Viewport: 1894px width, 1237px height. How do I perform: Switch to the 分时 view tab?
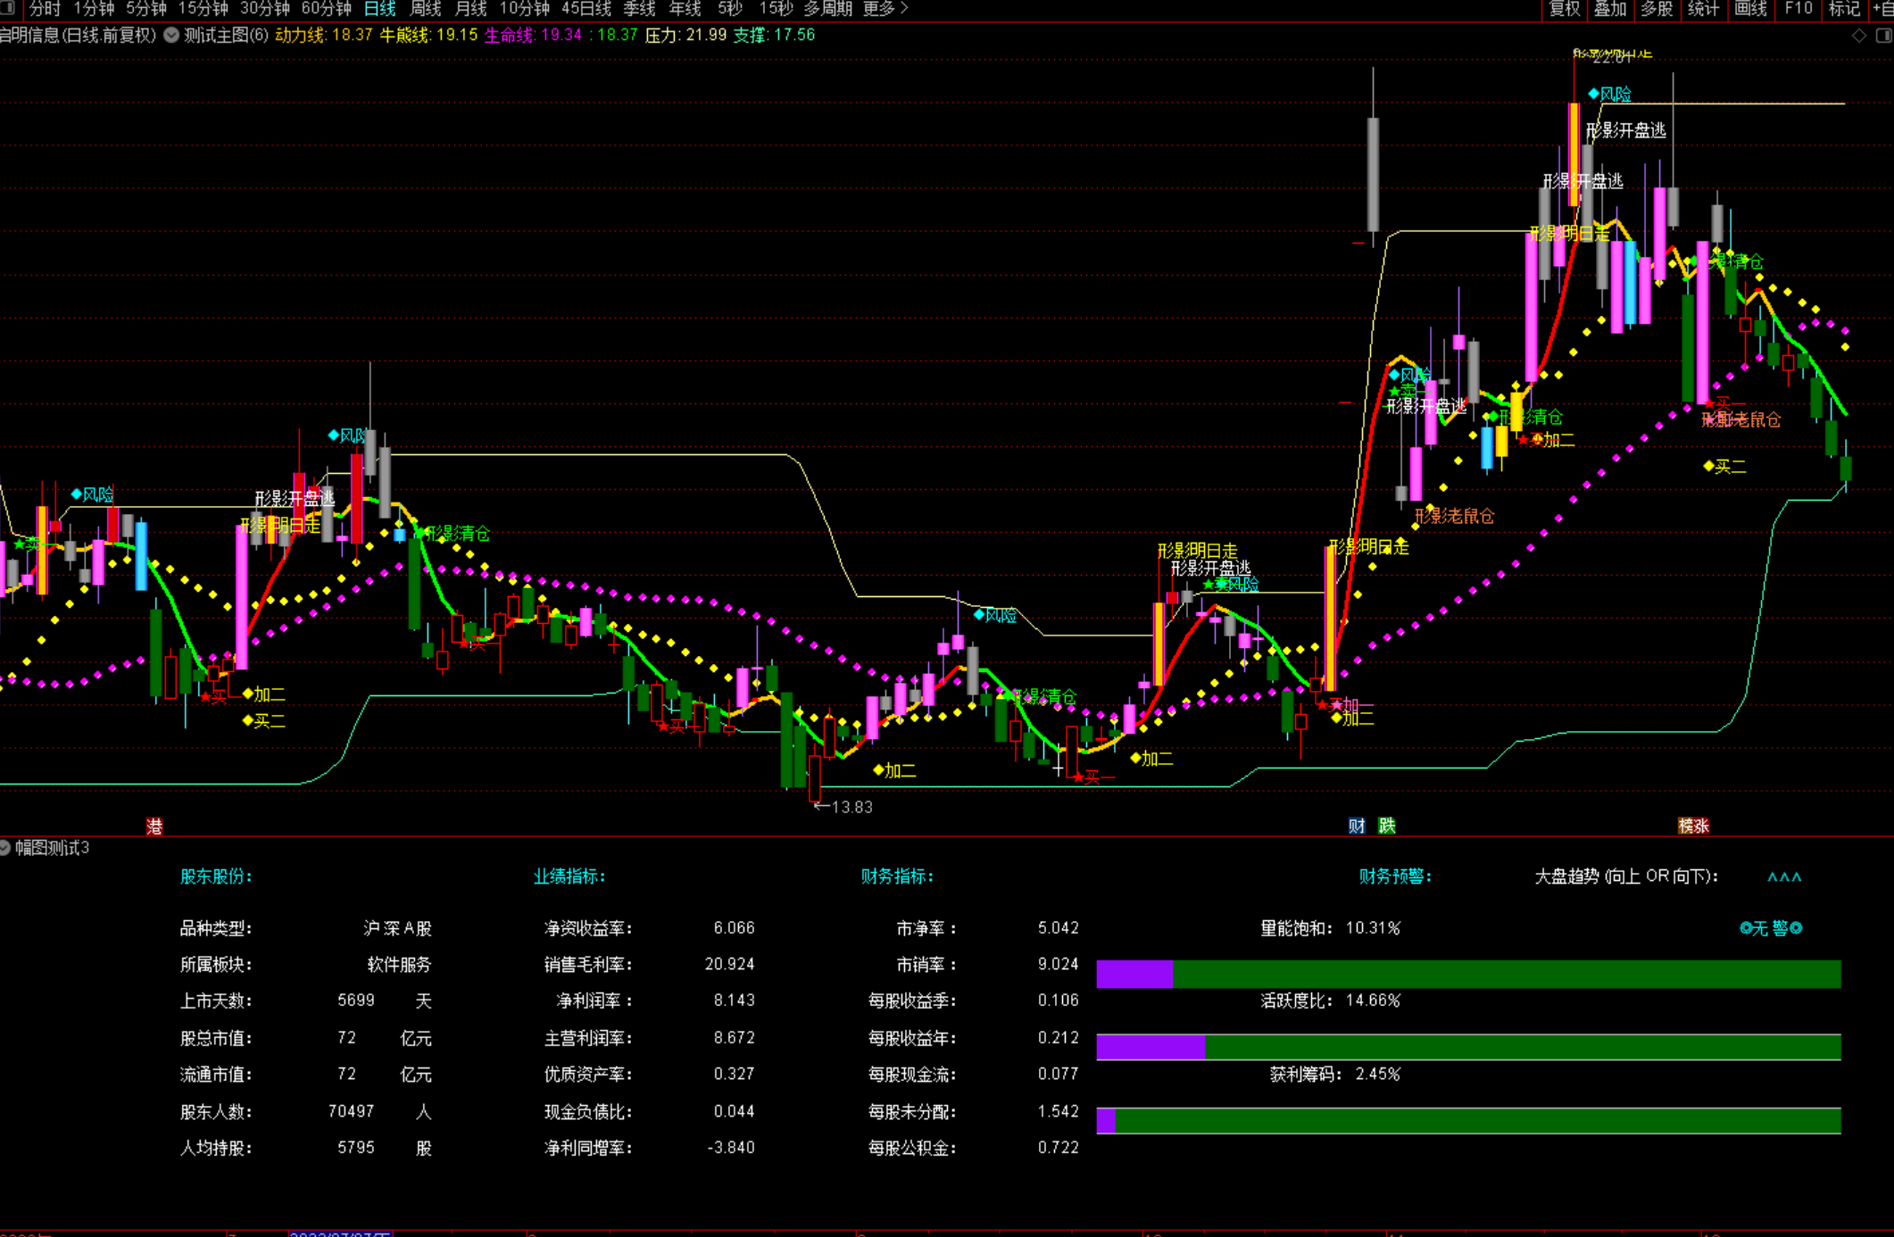point(45,9)
